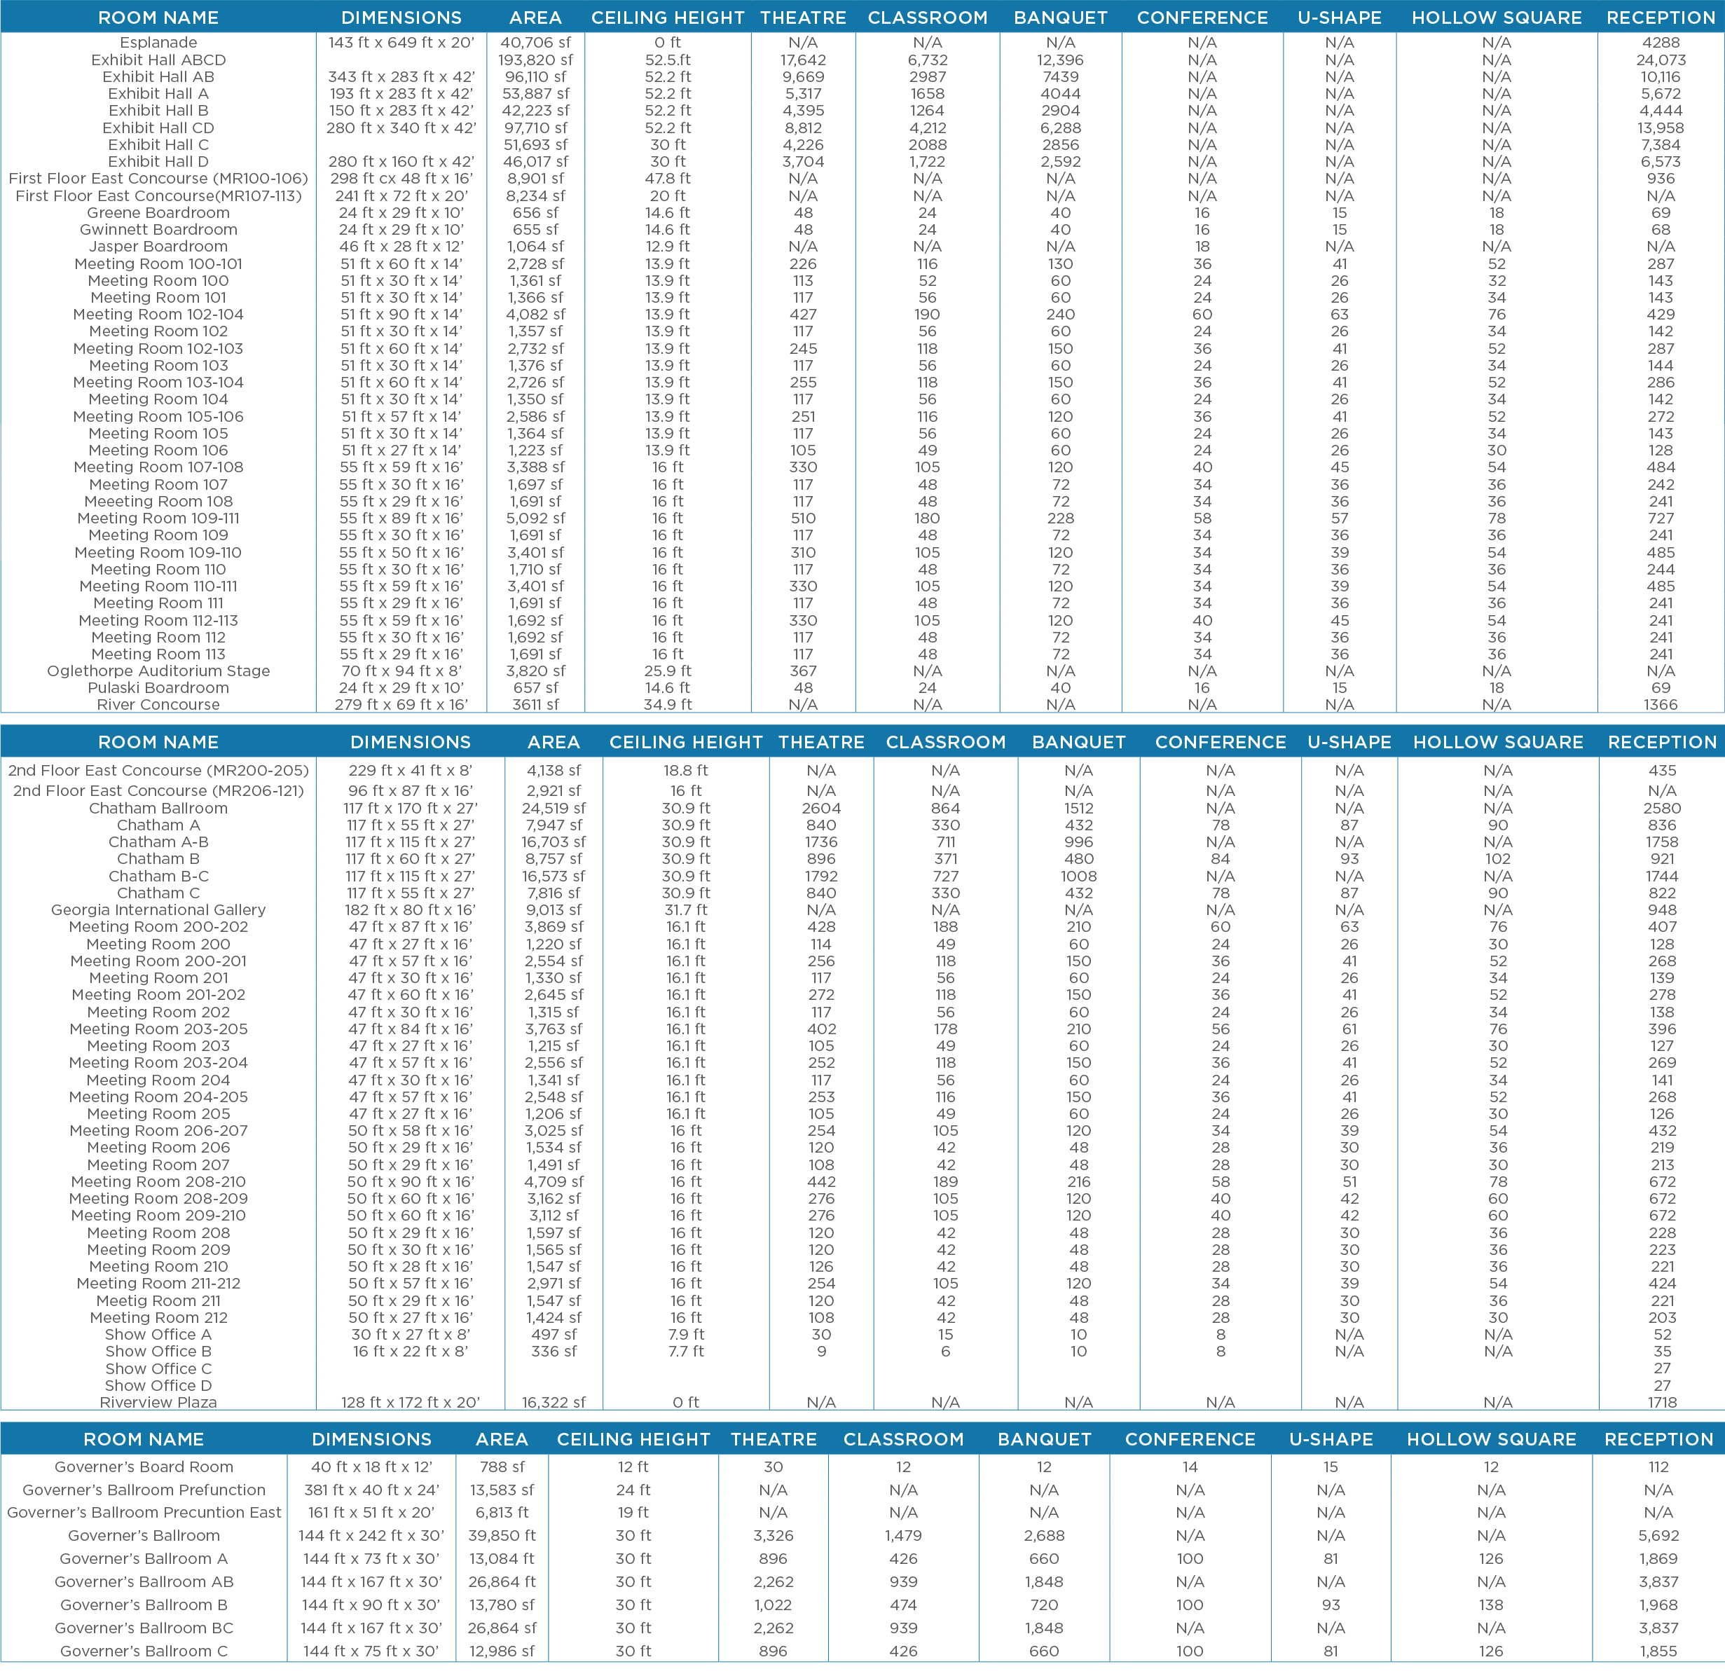Select Greene Boardroom row name
This screenshot has height=1676, width=1725.
pyautogui.click(x=158, y=213)
